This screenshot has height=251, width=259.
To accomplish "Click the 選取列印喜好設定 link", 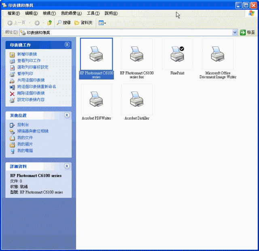I will click(33, 67).
